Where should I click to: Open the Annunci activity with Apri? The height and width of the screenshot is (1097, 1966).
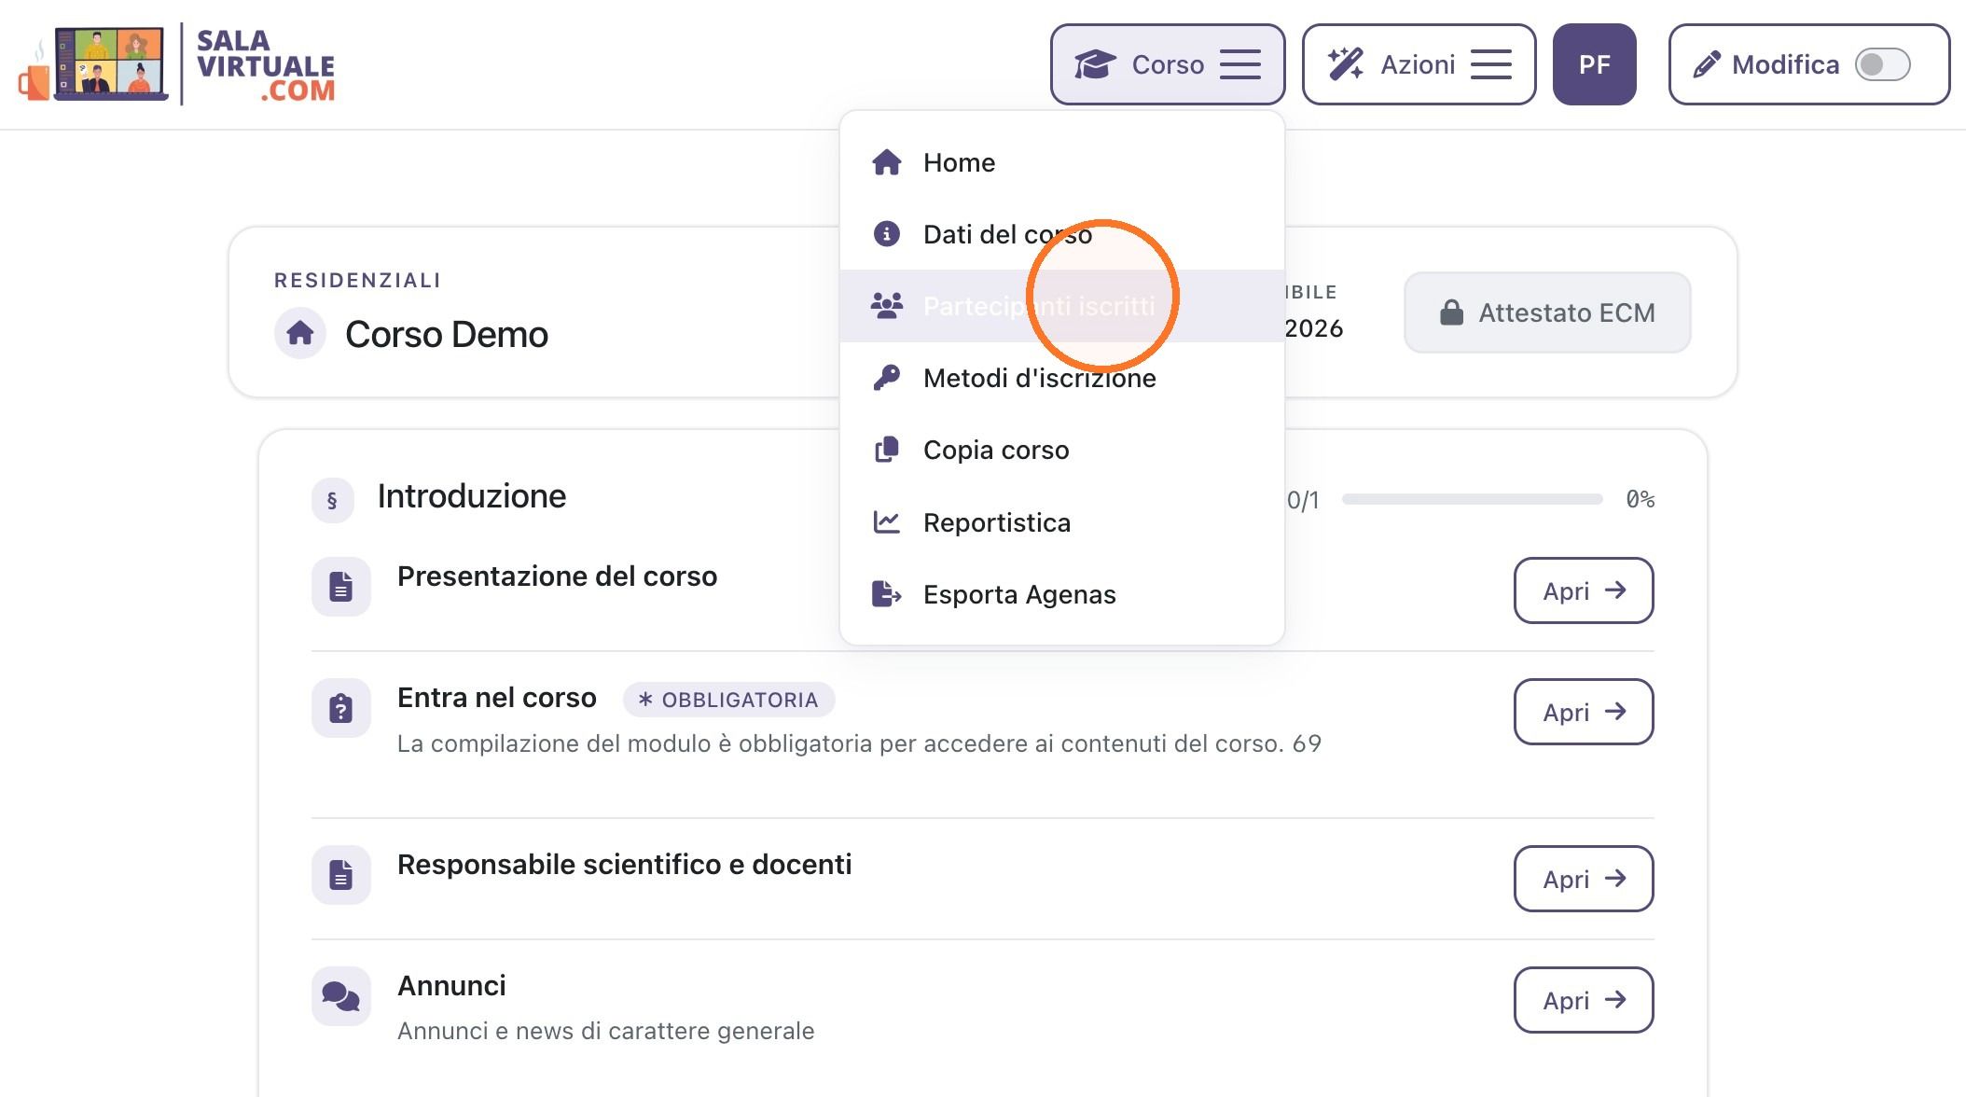(x=1584, y=1000)
